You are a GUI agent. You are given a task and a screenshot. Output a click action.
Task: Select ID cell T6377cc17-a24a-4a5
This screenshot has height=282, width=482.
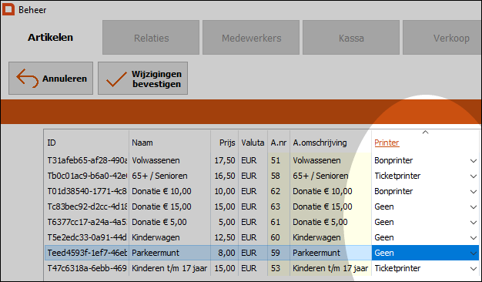coord(87,222)
